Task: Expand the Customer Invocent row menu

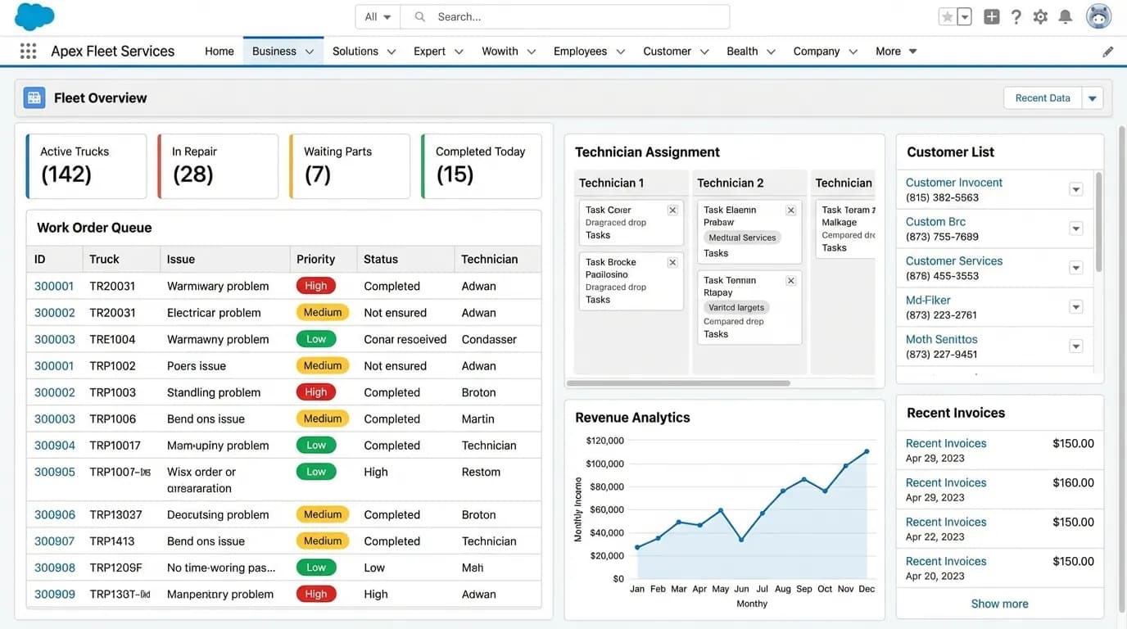Action: [1076, 190]
